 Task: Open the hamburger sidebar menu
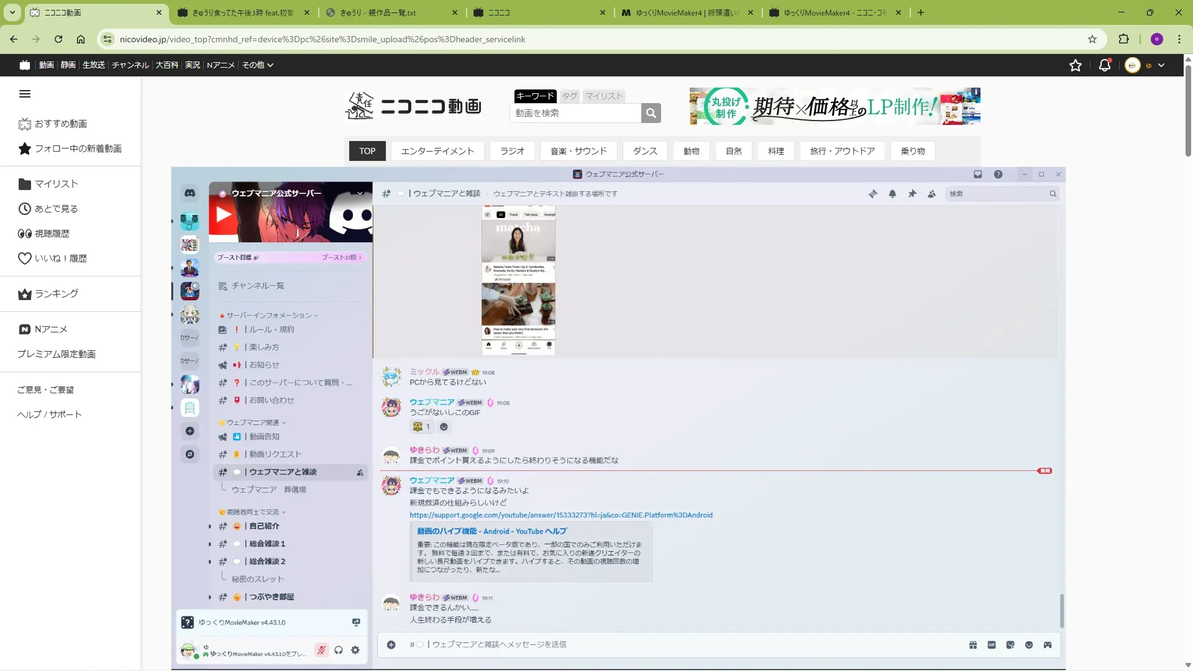coord(25,94)
